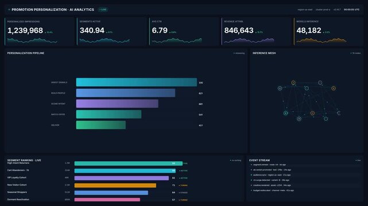Open the Personalized Impressions value 1,239,968
The image size is (368, 206).
[x=25, y=30]
